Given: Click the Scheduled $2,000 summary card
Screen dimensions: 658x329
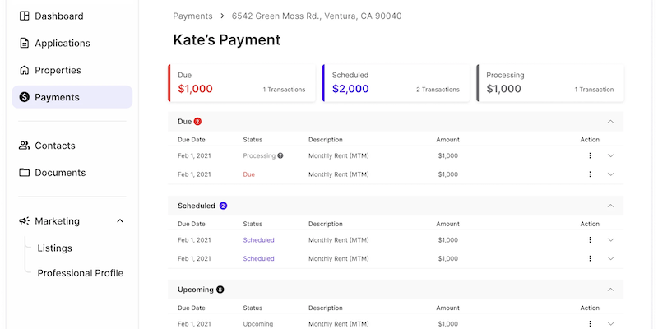Looking at the screenshot, I should click(396, 83).
